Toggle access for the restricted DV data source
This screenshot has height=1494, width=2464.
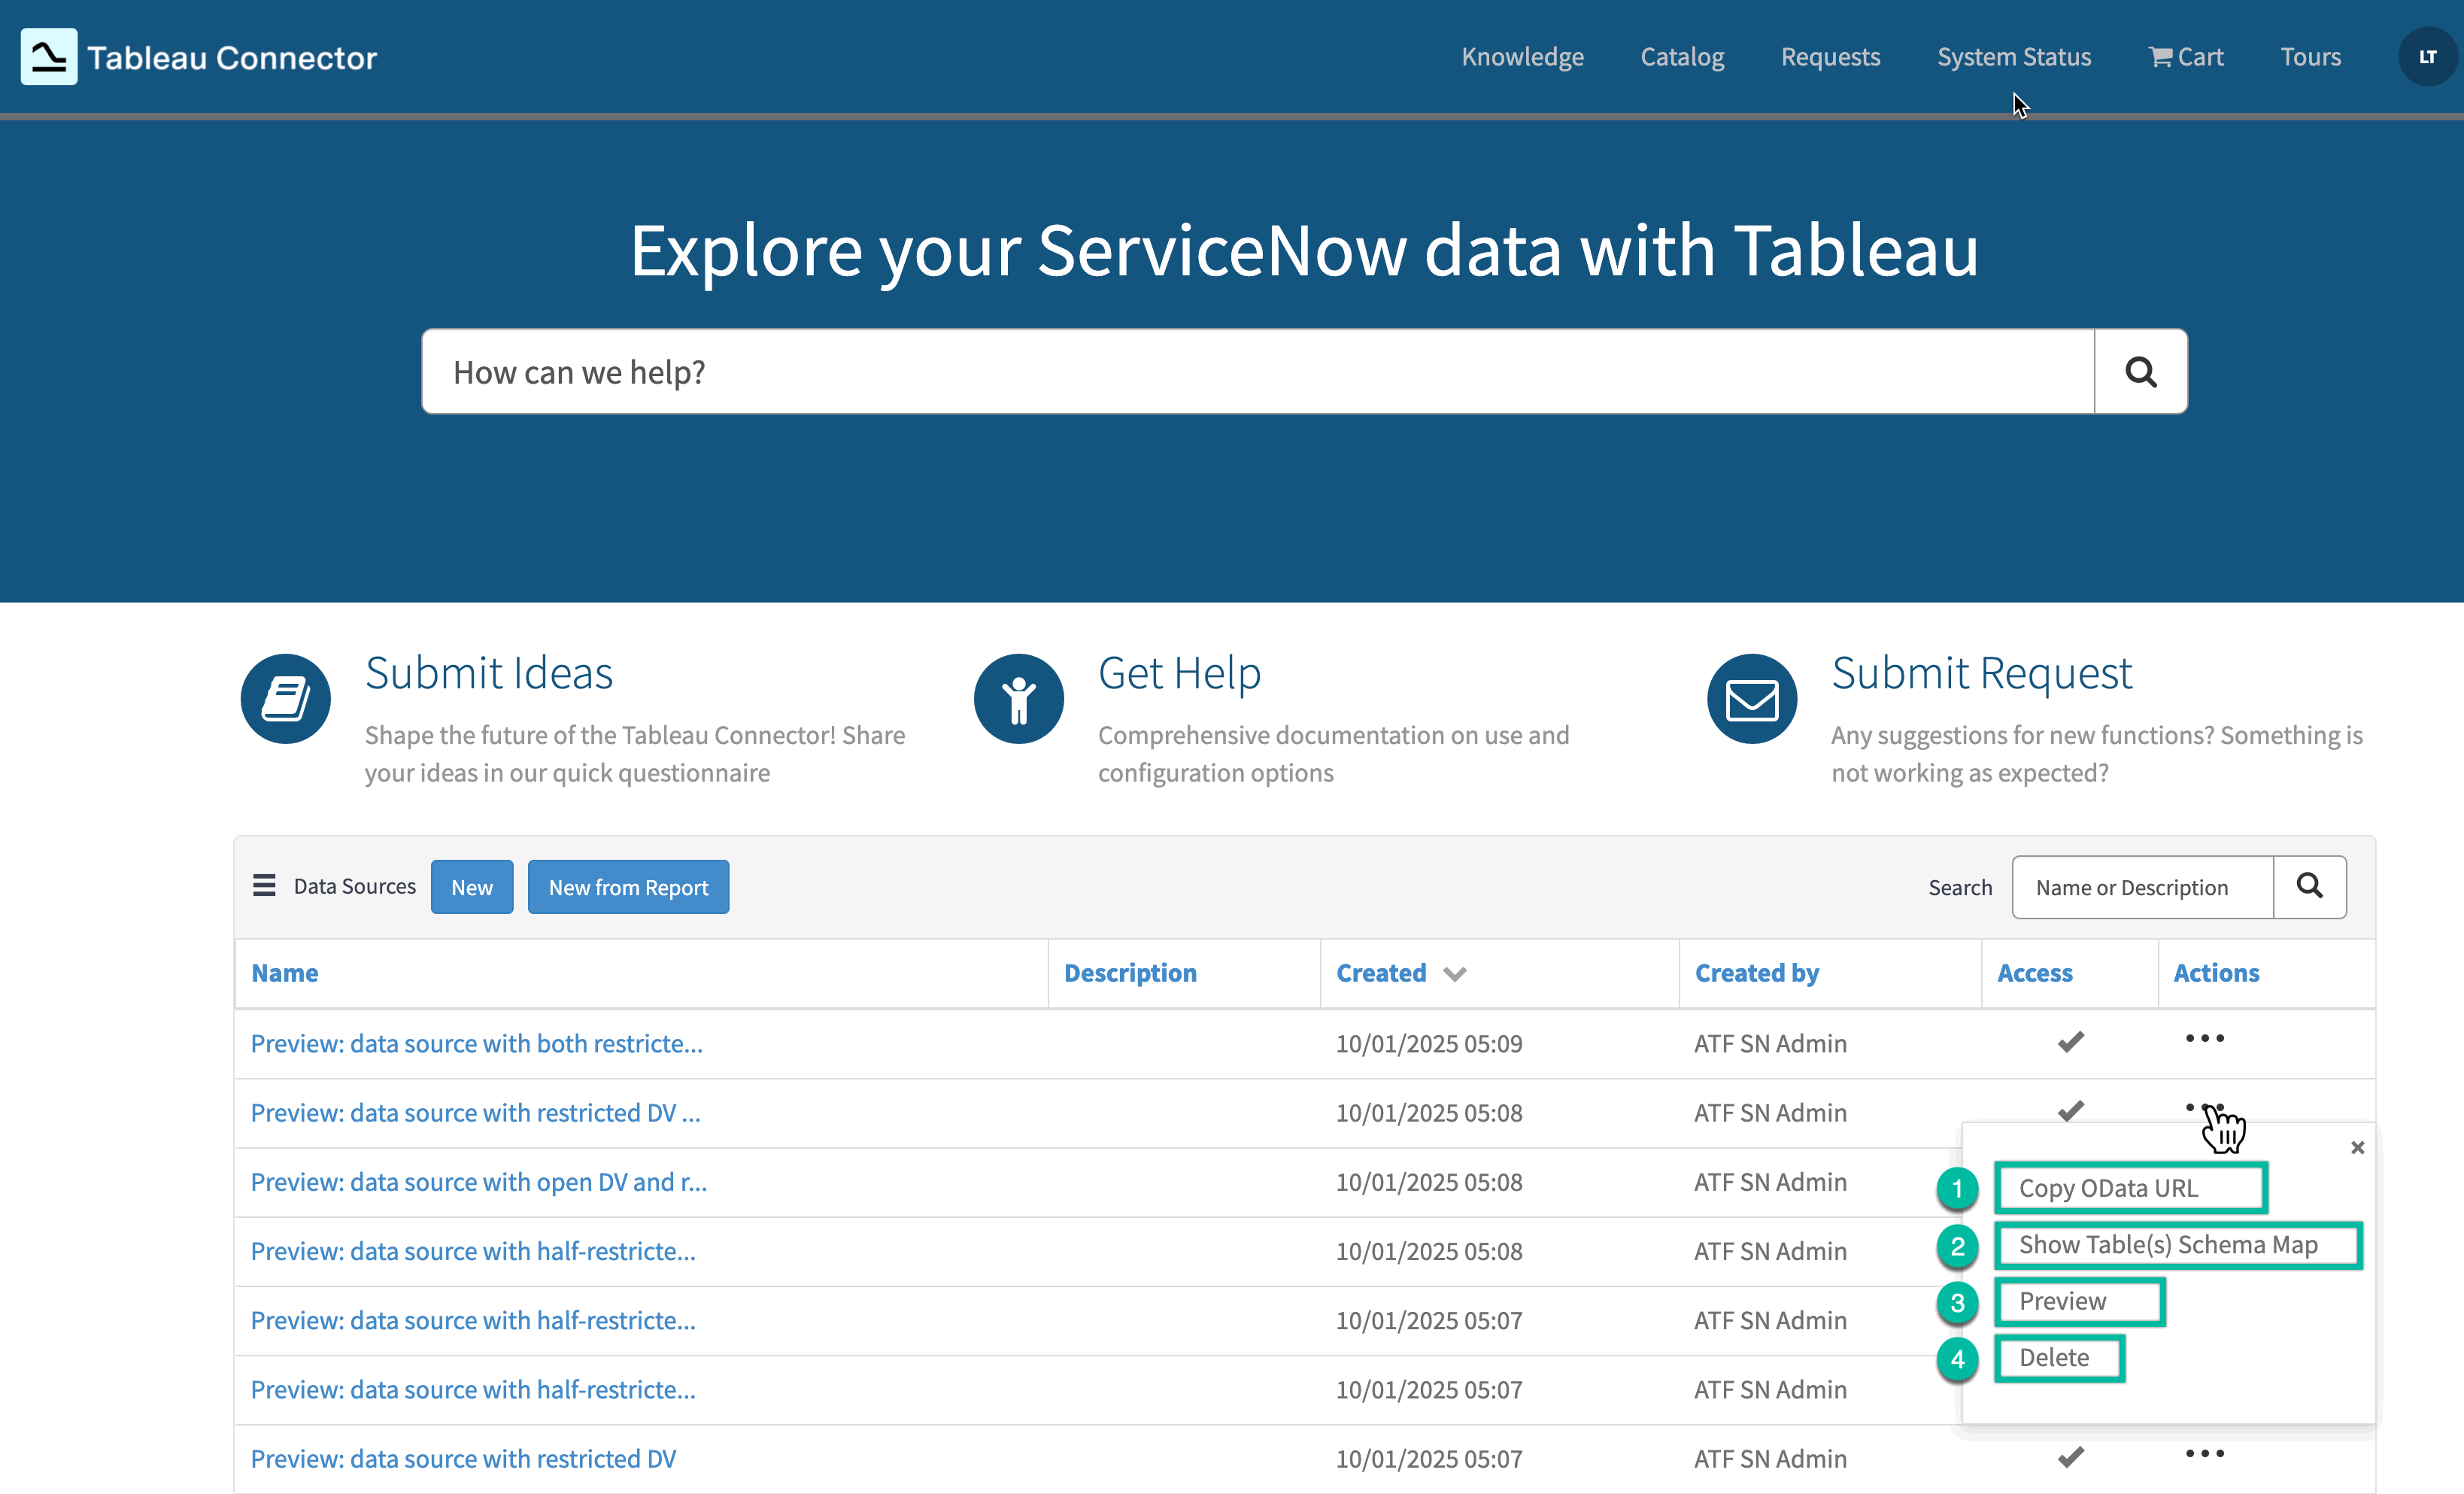pyautogui.click(x=2070, y=1110)
